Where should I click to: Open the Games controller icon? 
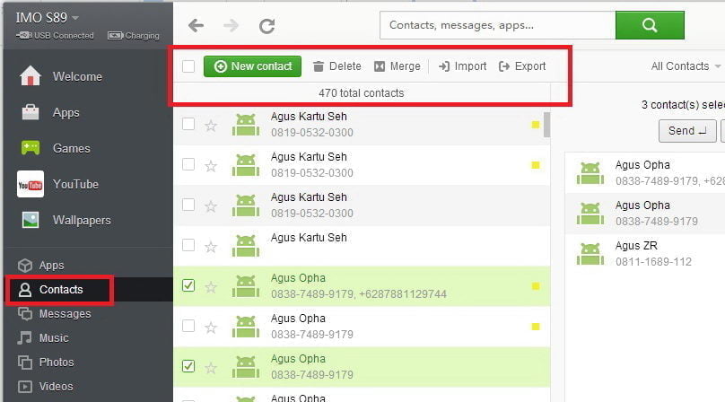tap(31, 148)
